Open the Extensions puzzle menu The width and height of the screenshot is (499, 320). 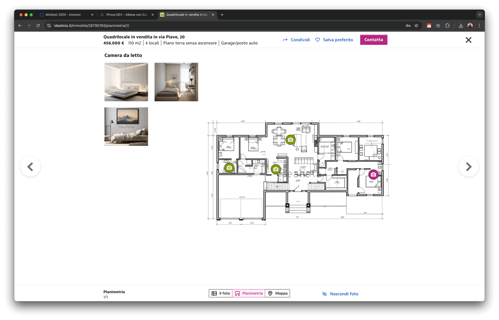point(447,26)
